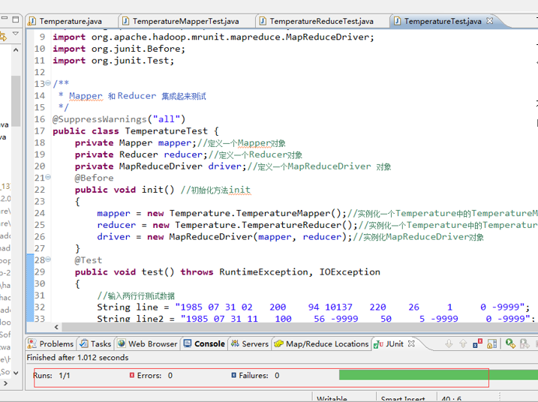Click the Errors: 0 label
Image resolution: width=538 pixels, height=402 pixels.
coord(155,375)
